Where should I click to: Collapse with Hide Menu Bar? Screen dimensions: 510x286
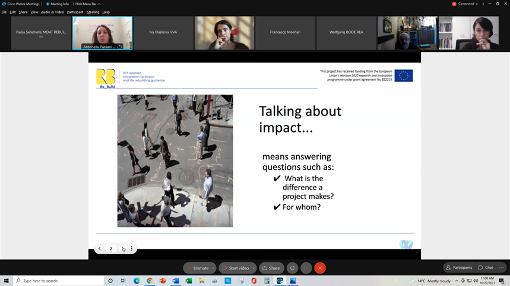click(x=87, y=4)
